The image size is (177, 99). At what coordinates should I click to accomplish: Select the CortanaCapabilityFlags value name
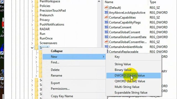pyautogui.click(x=125, y=23)
